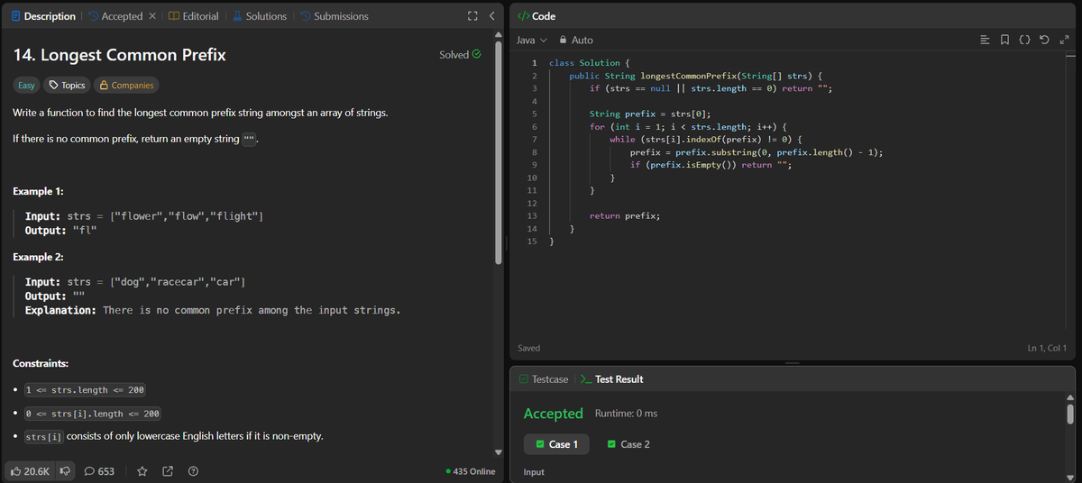Click the Example 2 heading

(38, 258)
